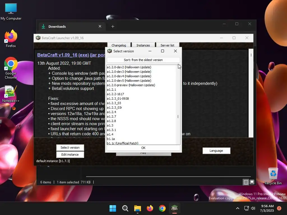
Task: Open the Windows Start menu
Action: 113,208
